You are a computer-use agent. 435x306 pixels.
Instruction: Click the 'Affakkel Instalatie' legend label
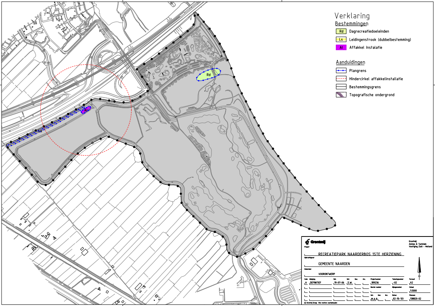tap(365, 47)
